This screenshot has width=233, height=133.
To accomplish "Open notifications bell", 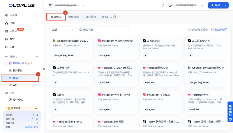I will point(163,5).
